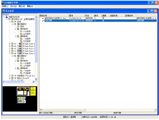Select the 汽车栈台 Truck loading folder icon
Viewport: 159px width, 120px height.
click(x=12, y=76)
